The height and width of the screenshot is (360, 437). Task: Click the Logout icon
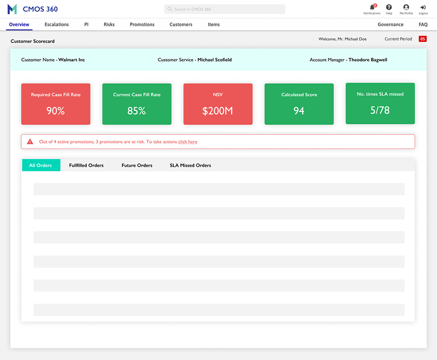(423, 8)
